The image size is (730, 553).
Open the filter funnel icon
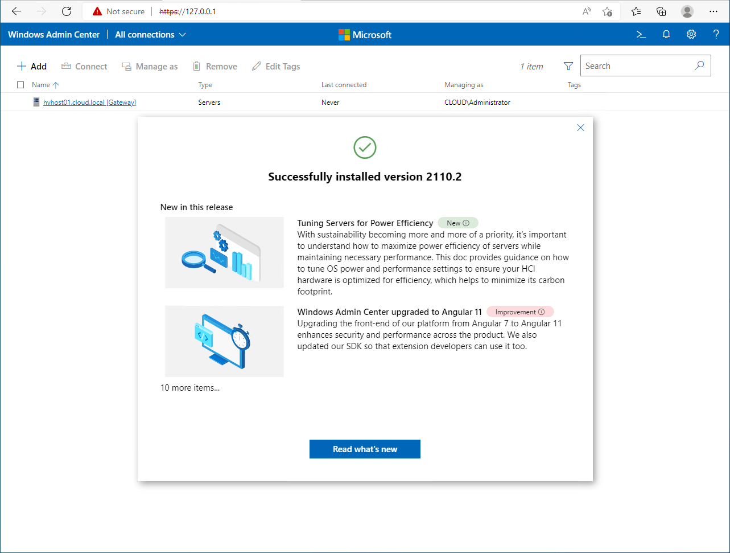tap(568, 66)
